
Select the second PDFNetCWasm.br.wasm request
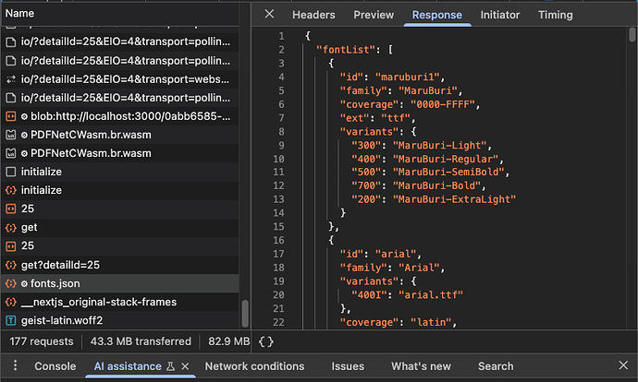tap(120, 153)
